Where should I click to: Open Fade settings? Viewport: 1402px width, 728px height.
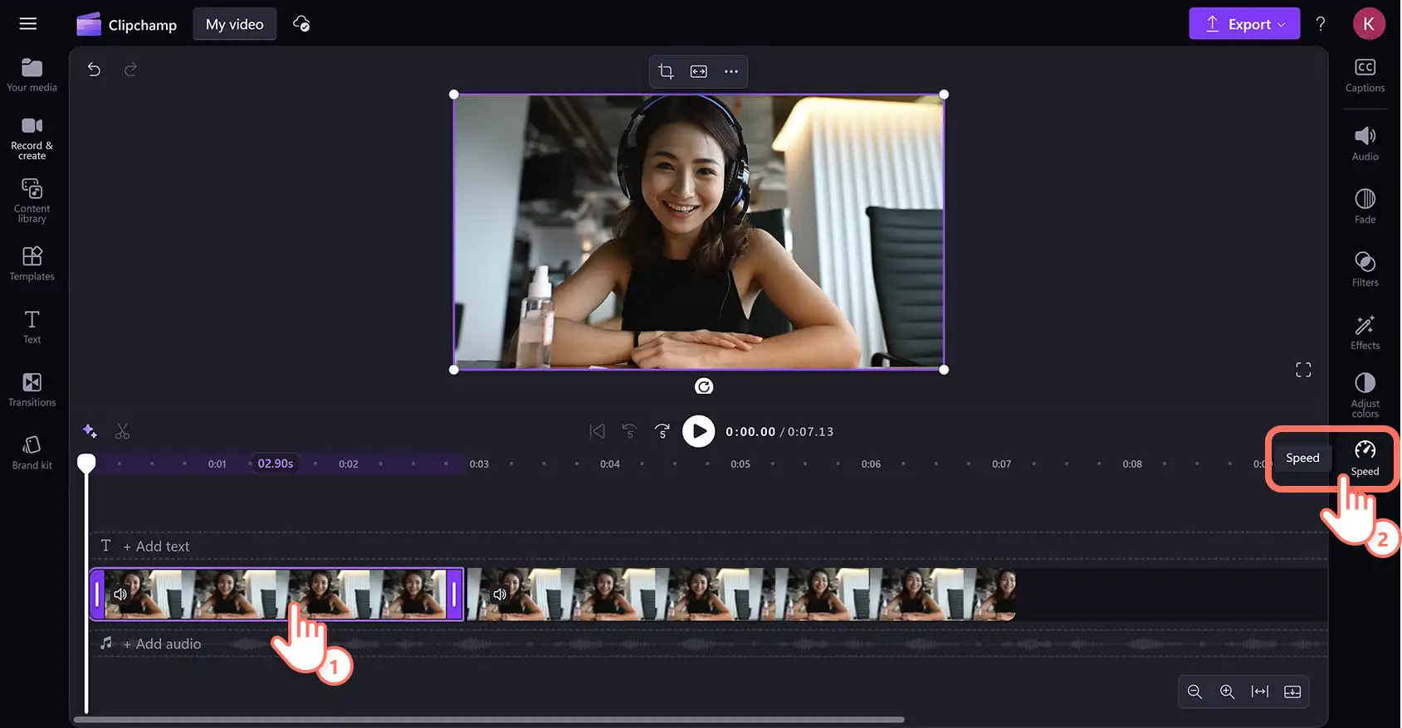coord(1365,206)
